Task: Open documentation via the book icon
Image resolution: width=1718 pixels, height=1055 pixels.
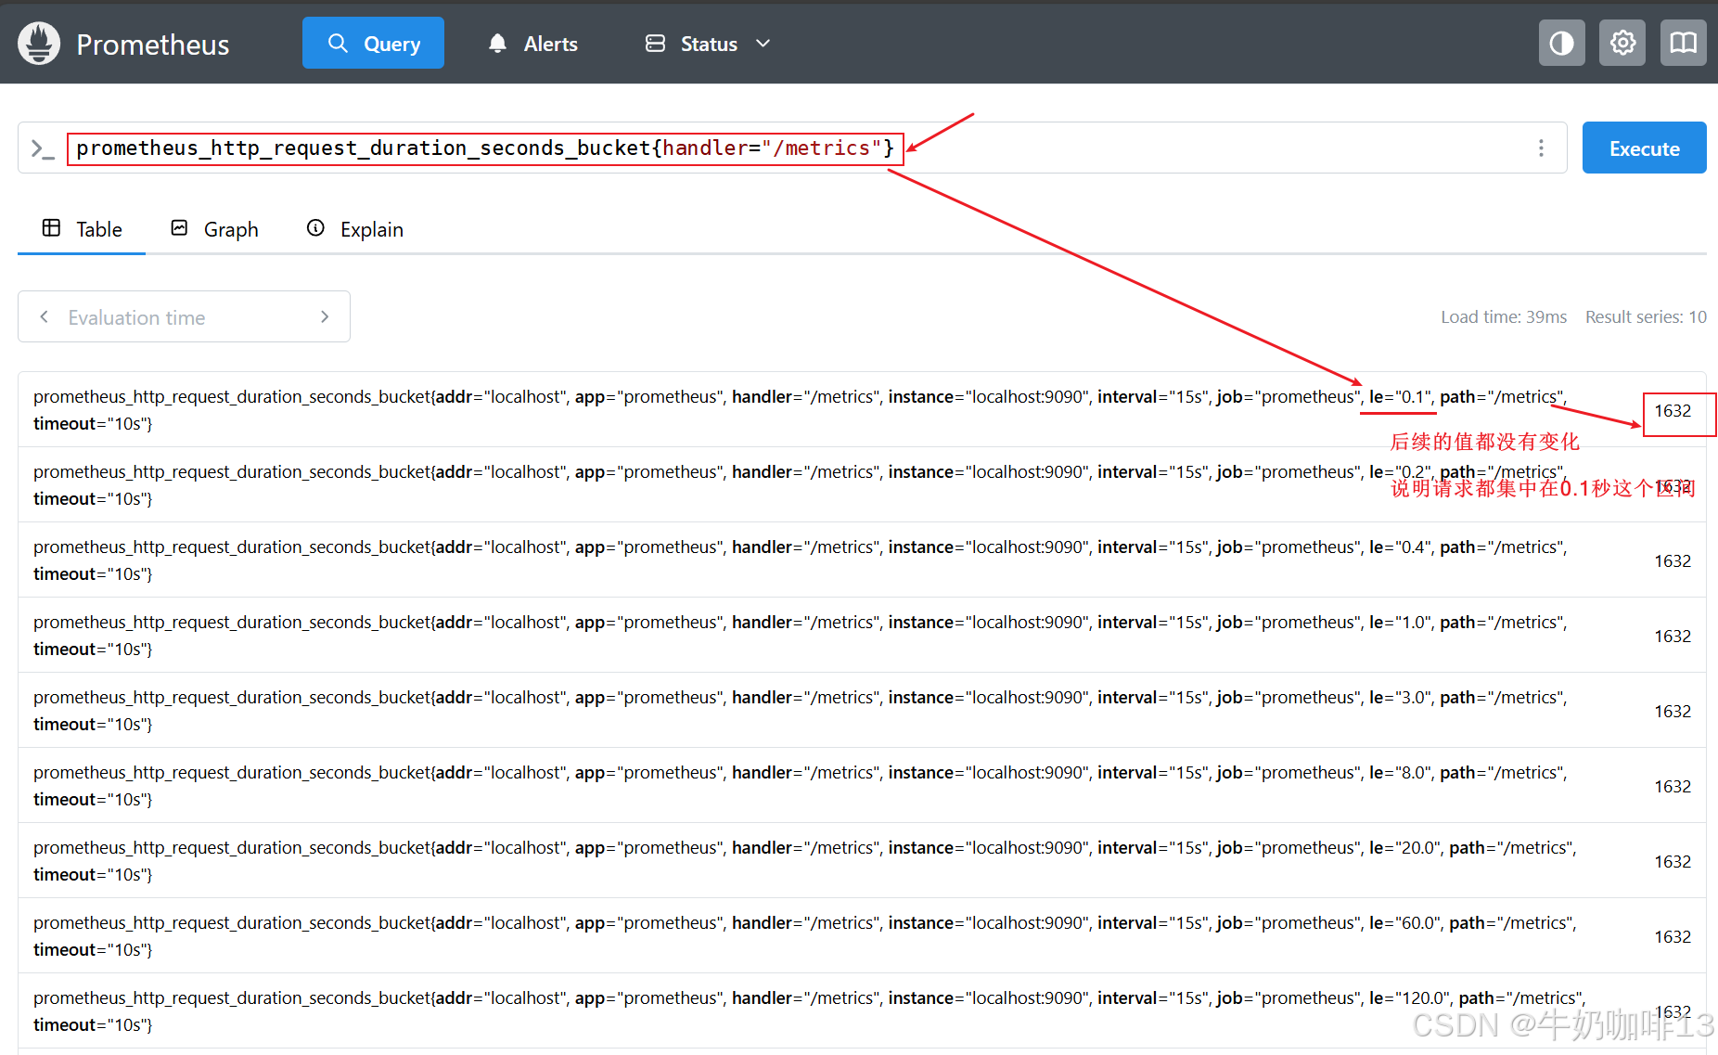Action: 1684,43
